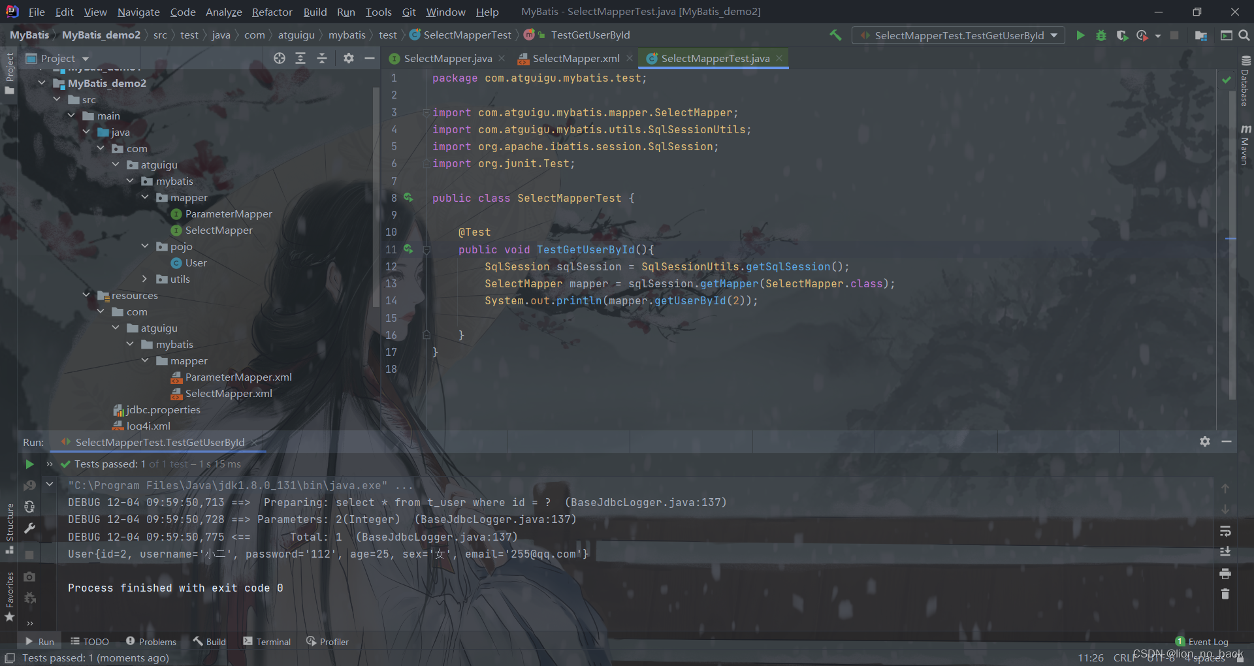Image resolution: width=1254 pixels, height=666 pixels.
Task: Toggle the Structure side tab
Action: tap(9, 528)
